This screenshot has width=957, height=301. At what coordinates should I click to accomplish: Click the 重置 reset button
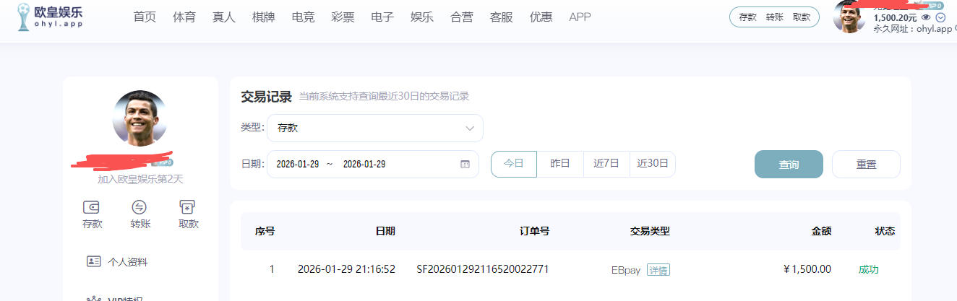tap(866, 165)
